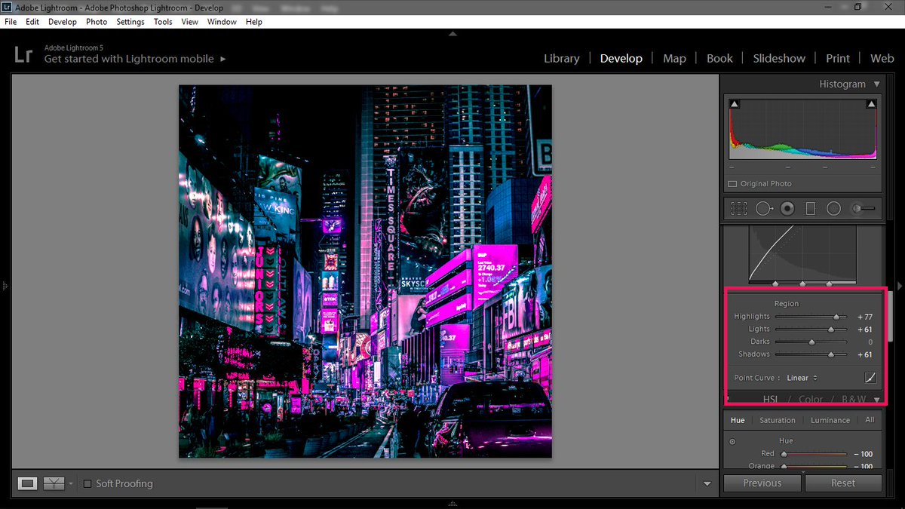Switch to the Slideshow module
Image resolution: width=905 pixels, height=509 pixels.
coord(779,58)
